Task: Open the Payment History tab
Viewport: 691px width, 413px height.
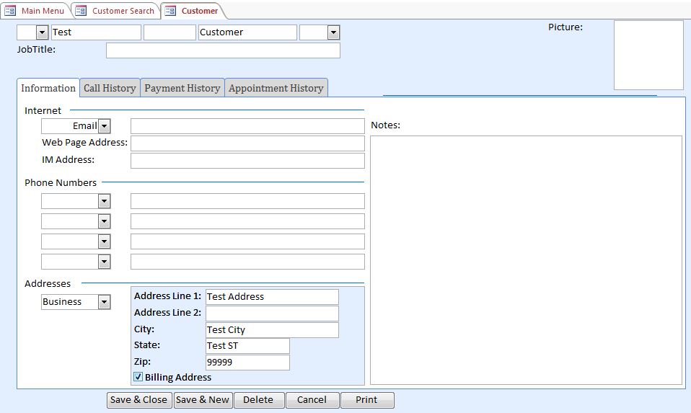Action: pos(182,88)
